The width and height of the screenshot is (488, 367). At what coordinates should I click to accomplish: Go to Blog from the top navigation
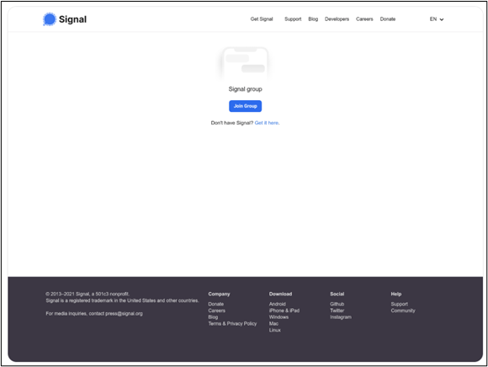pyautogui.click(x=313, y=19)
